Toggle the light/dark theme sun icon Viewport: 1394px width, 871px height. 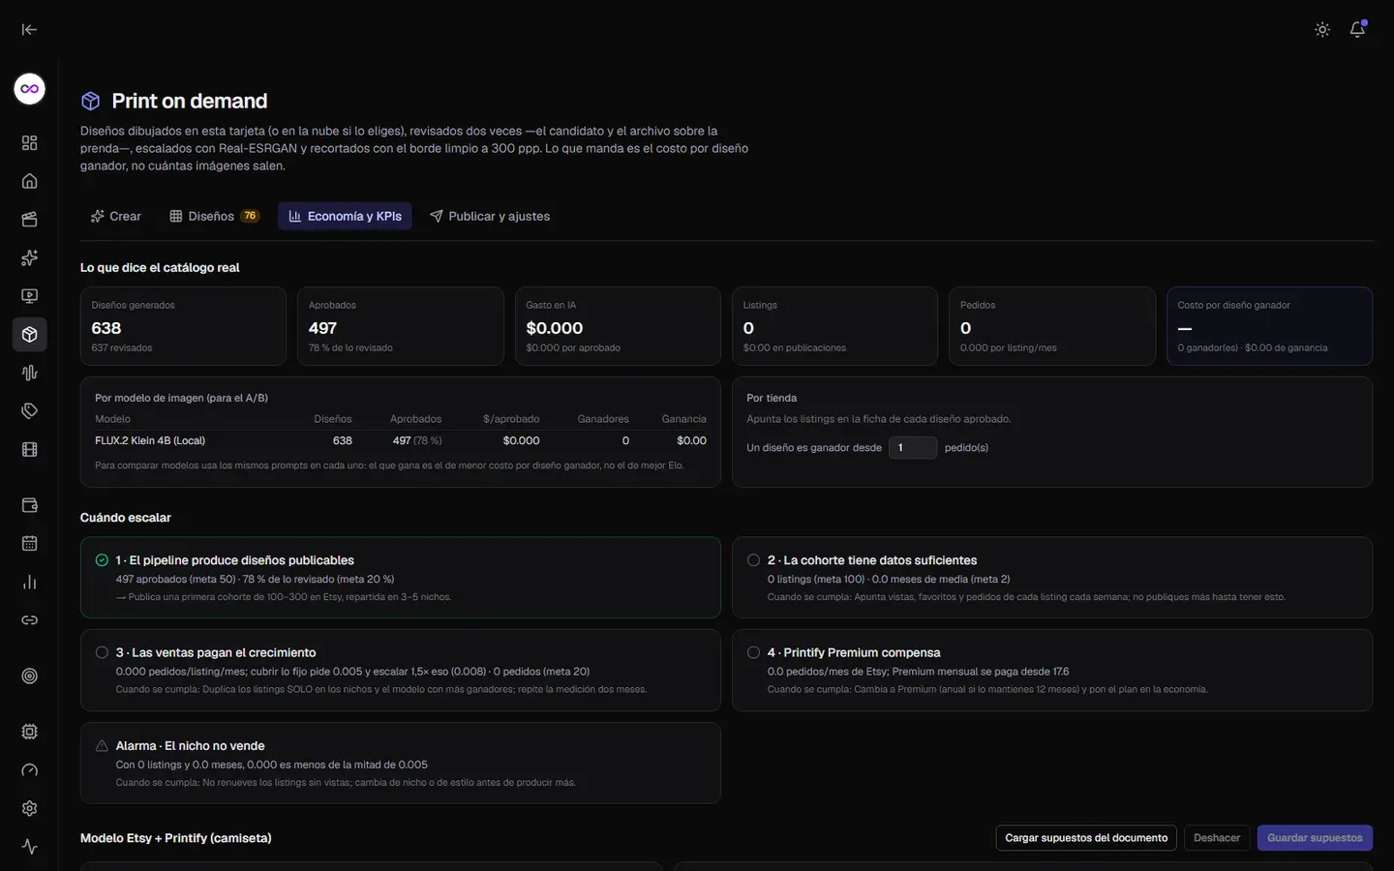[x=1322, y=30]
